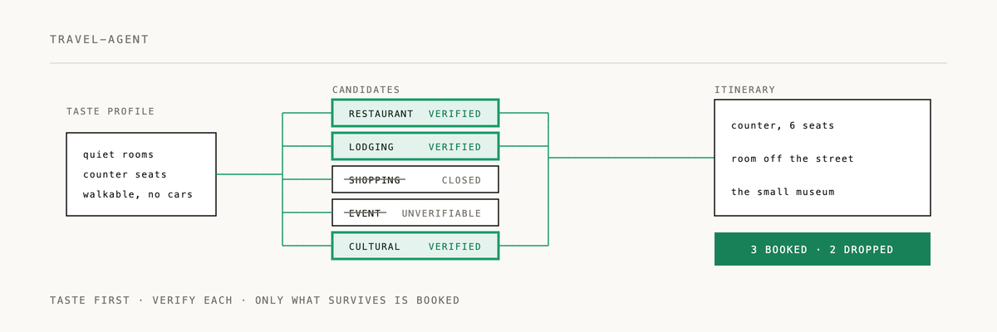This screenshot has width=997, height=332.
Task: Open the taste profile box
Action: pyautogui.click(x=141, y=174)
